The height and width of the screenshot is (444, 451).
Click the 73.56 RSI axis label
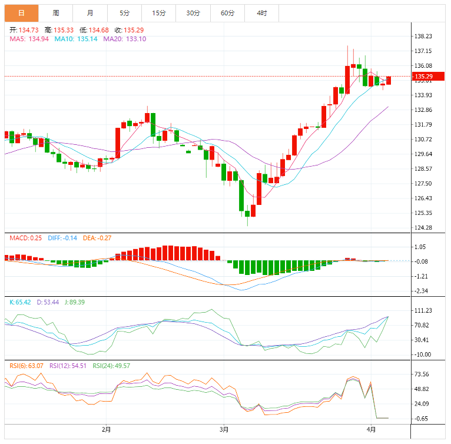click(x=422, y=375)
